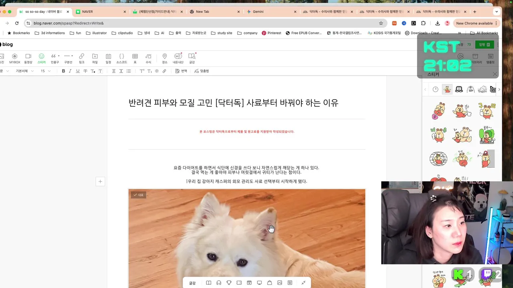
Task: Toggle underline formatting
Action: point(78,71)
